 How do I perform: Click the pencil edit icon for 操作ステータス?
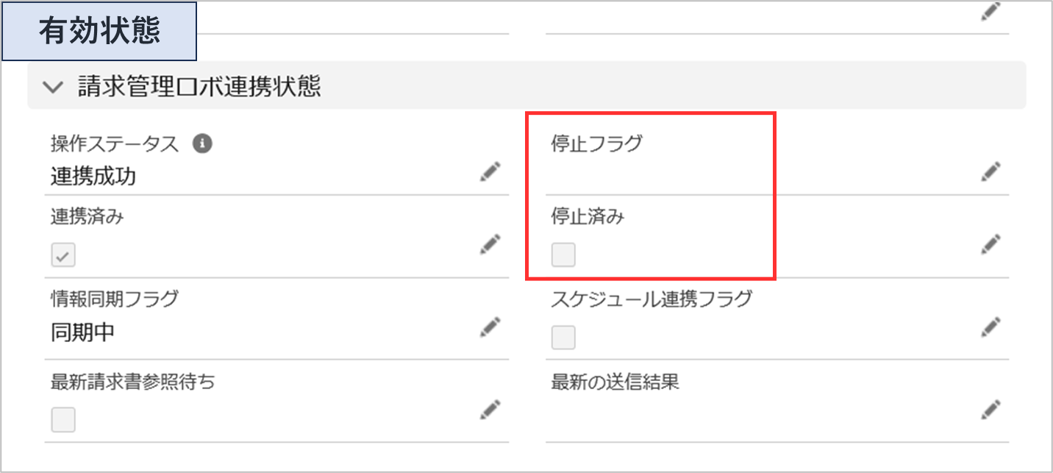click(x=490, y=172)
